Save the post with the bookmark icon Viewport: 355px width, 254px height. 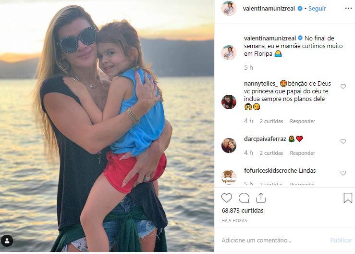click(x=348, y=198)
